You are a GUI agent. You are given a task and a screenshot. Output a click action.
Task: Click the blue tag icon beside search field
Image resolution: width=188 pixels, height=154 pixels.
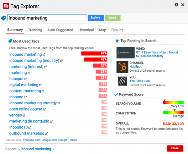(x=3, y=18)
